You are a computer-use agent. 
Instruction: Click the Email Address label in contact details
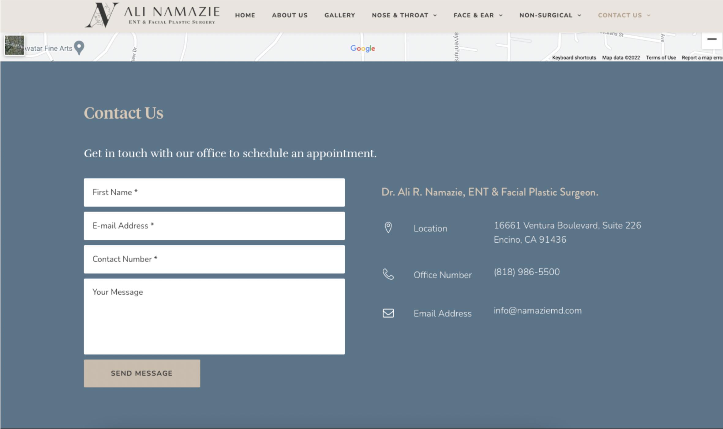443,313
